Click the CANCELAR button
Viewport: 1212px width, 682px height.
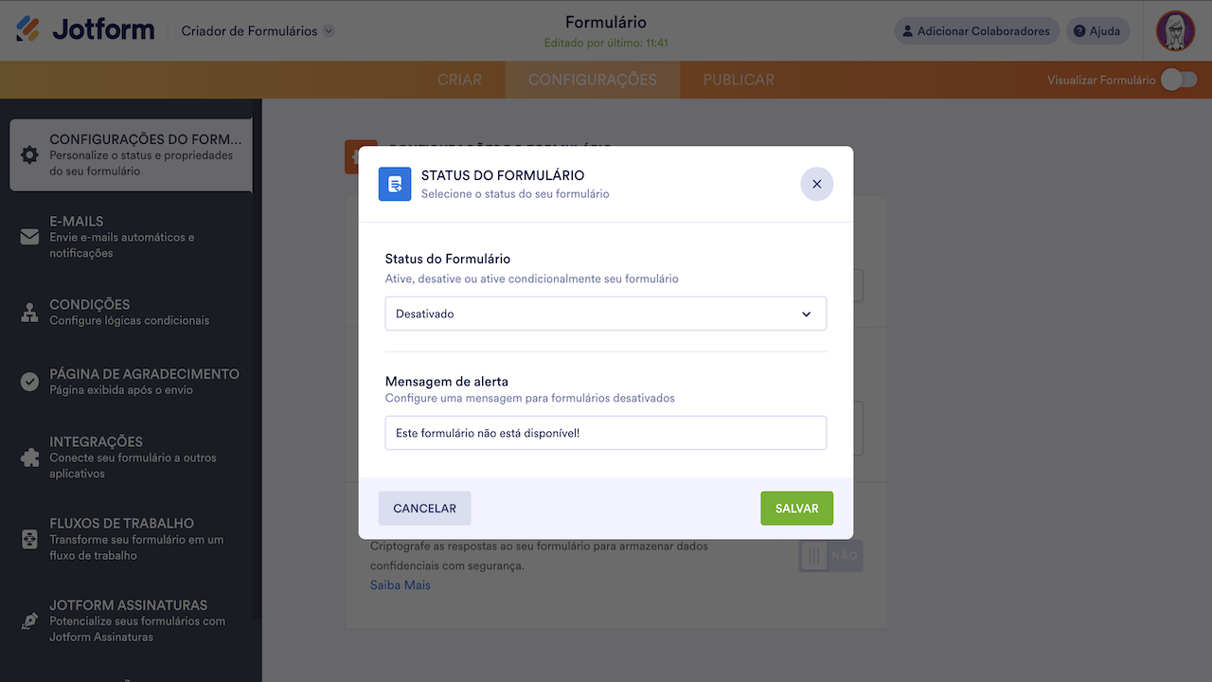point(424,509)
